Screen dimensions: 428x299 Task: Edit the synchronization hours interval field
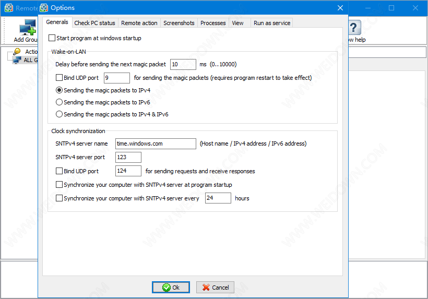[x=218, y=198]
